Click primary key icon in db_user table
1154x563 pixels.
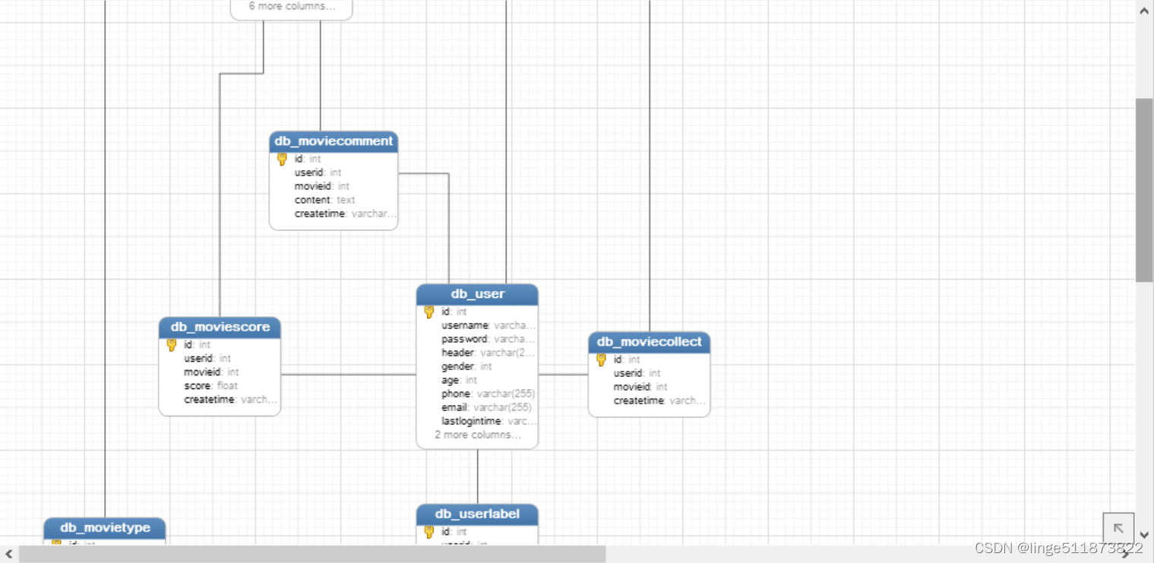click(428, 312)
